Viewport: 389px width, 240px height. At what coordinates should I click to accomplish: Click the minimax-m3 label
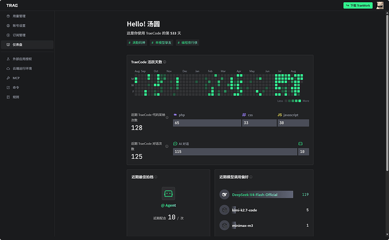[242, 225]
